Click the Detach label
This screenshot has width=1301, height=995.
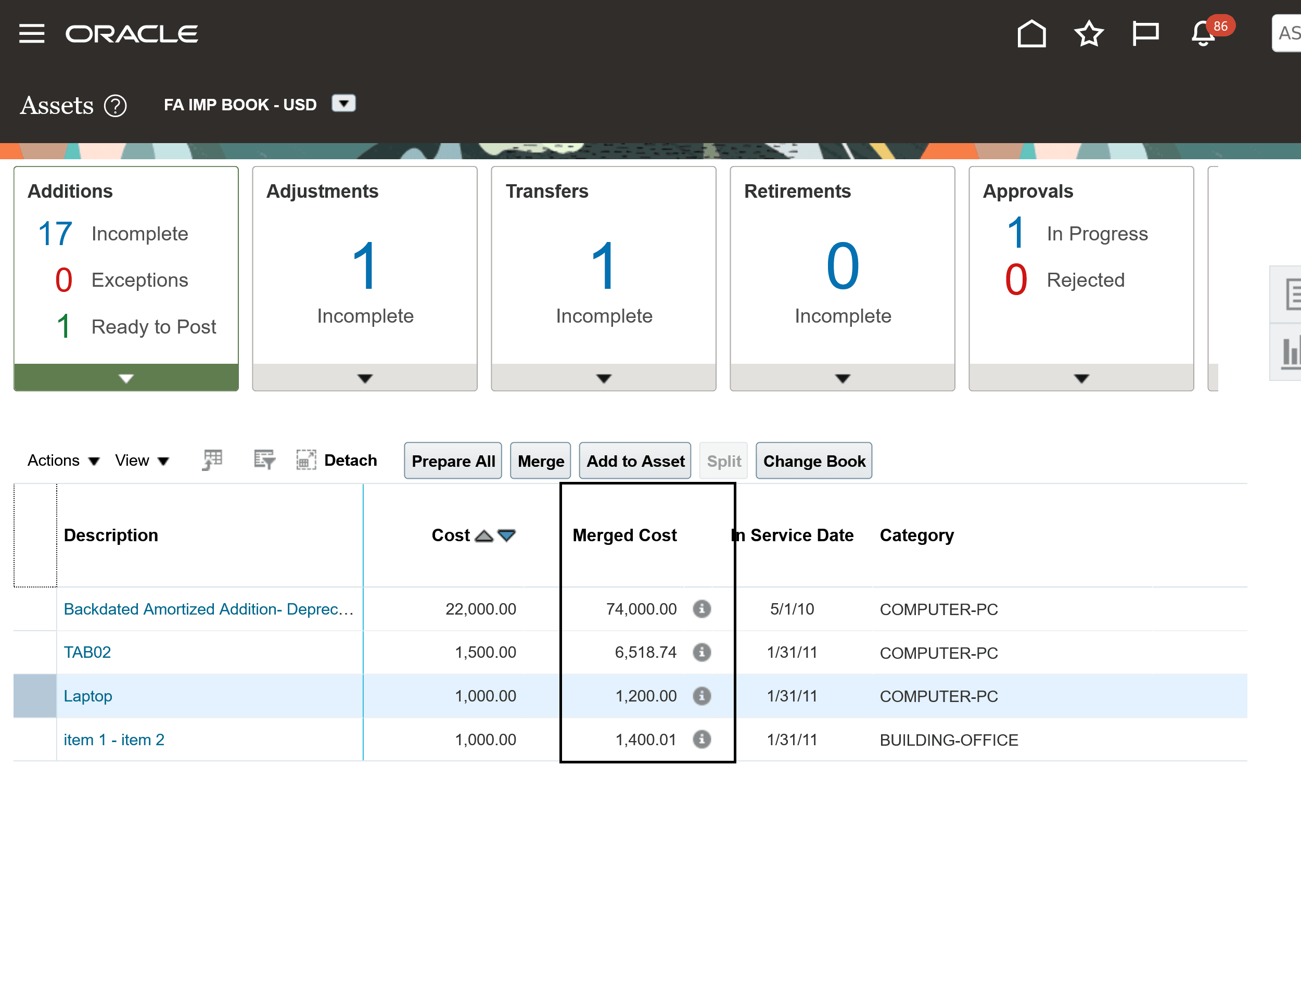(x=351, y=460)
